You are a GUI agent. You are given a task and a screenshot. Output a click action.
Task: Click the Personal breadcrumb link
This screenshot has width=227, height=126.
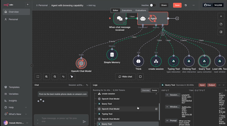point(42,5)
